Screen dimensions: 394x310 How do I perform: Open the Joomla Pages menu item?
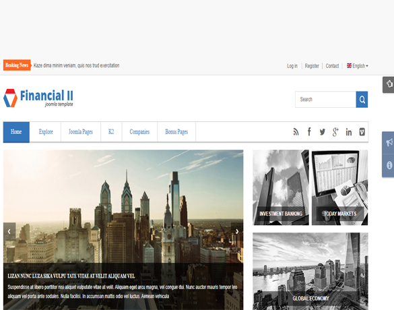[81, 132]
